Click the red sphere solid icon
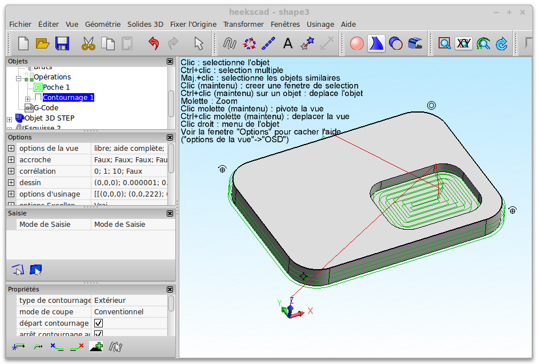This screenshot has width=538, height=364. coord(357,43)
